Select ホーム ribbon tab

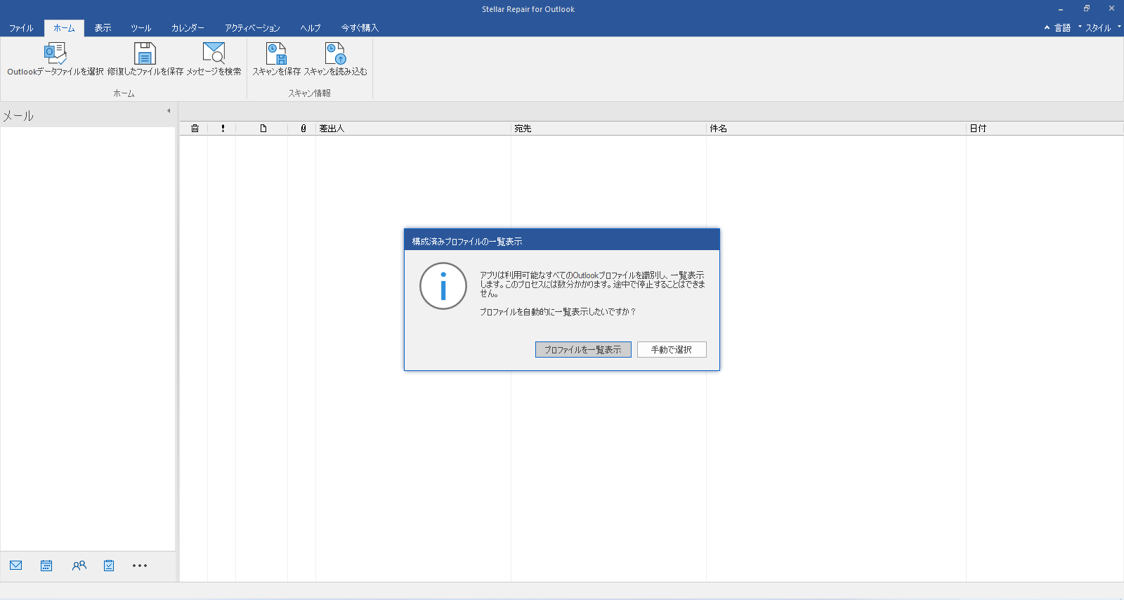pyautogui.click(x=64, y=28)
